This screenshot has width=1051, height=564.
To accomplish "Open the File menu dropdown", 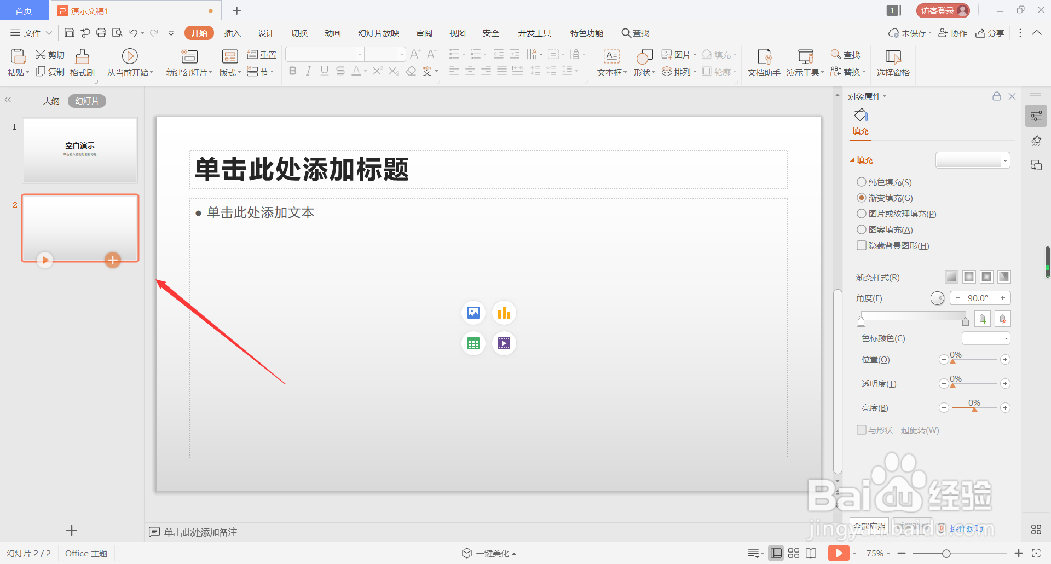I will 31,33.
